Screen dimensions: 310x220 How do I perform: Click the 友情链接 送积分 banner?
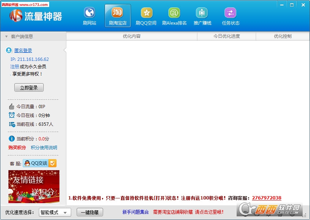34,186
